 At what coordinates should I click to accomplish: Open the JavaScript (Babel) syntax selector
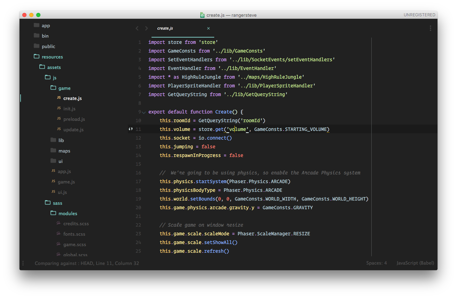[x=415, y=263]
